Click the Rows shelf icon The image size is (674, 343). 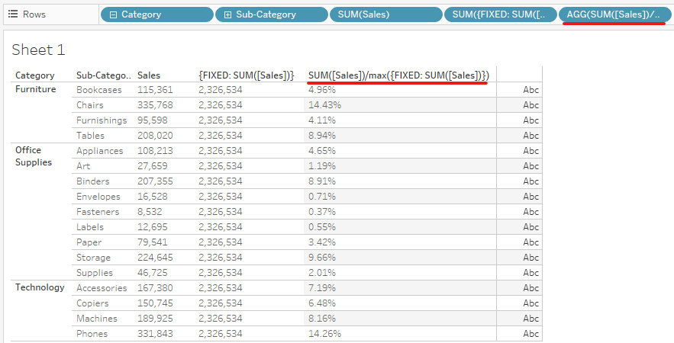tap(13, 14)
